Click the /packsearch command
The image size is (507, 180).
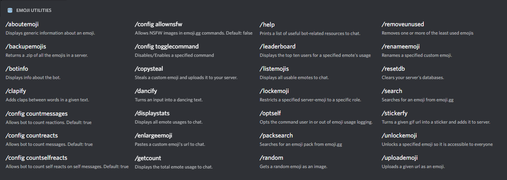[276, 136]
